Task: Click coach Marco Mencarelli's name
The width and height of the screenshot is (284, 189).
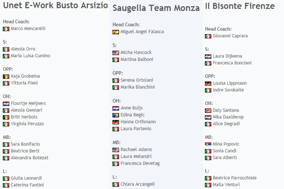Action: click(x=28, y=28)
